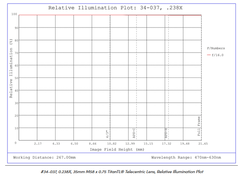Click the x-axis tick value 19.48
The image size is (244, 176).
coord(185,144)
